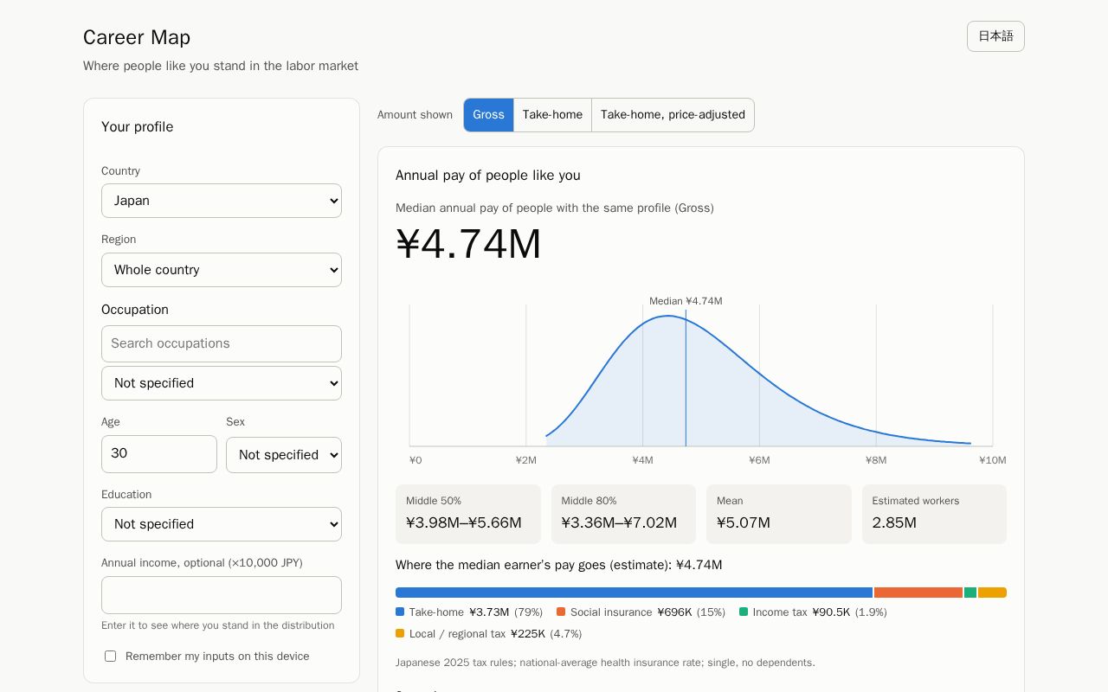1108x692 pixels.
Task: Click the Median ¥4.74M marker on chart
Action: pos(686,301)
